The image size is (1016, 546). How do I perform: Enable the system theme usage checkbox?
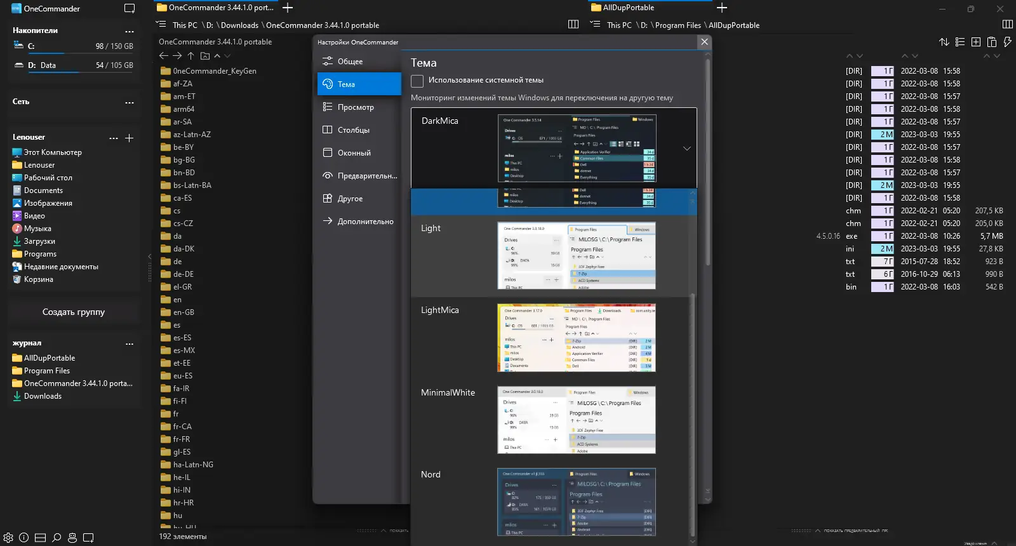point(417,81)
